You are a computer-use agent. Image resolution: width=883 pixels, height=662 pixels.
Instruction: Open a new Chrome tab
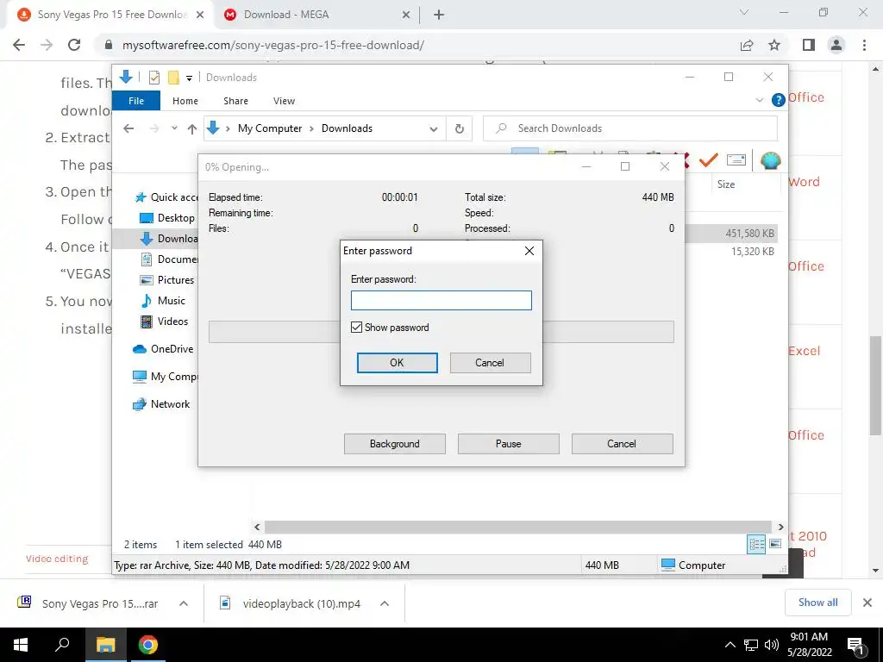(x=439, y=15)
